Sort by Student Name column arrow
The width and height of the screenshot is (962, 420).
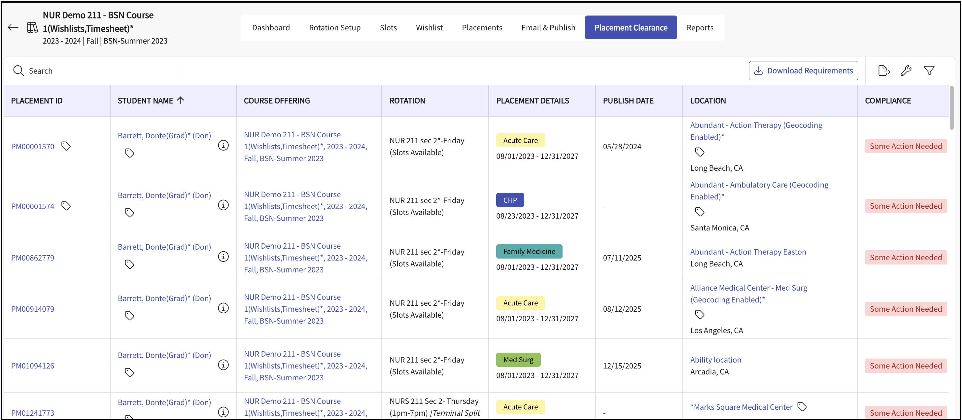point(181,100)
